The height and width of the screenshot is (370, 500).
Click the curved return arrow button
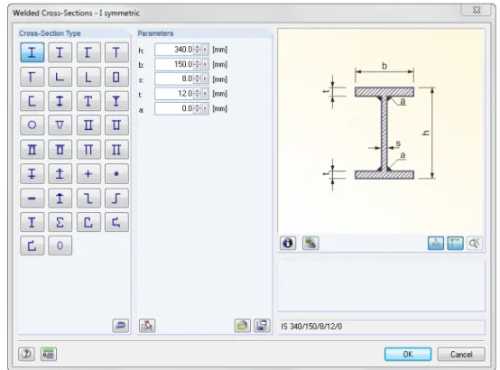pos(121,326)
